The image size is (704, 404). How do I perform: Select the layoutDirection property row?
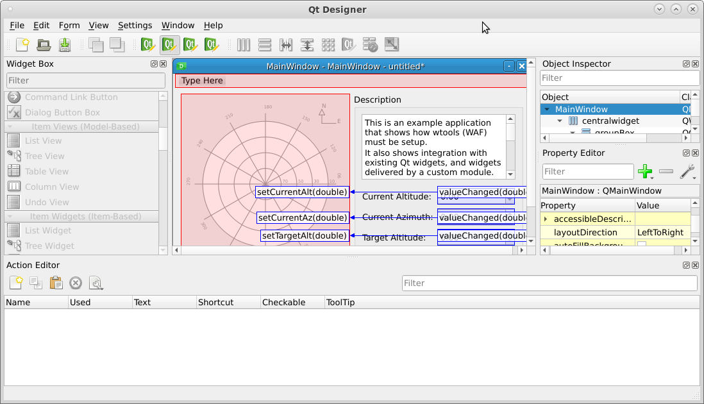(585, 232)
